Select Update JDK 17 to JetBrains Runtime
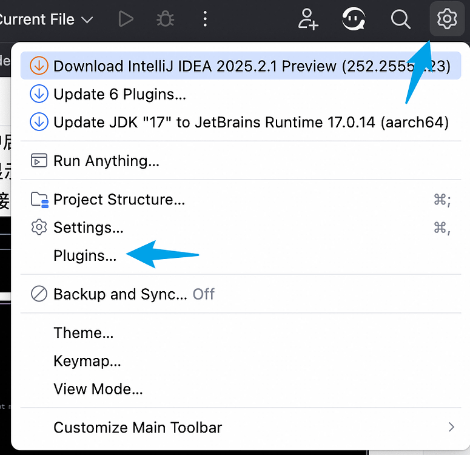Viewport: 470px width, 455px height. coord(250,123)
